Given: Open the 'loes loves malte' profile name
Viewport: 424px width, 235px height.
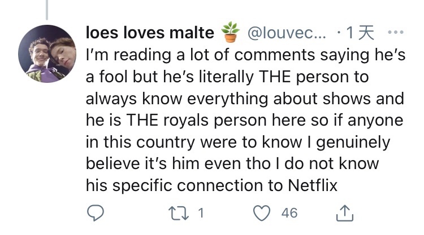Looking at the screenshot, I should (x=150, y=33).
